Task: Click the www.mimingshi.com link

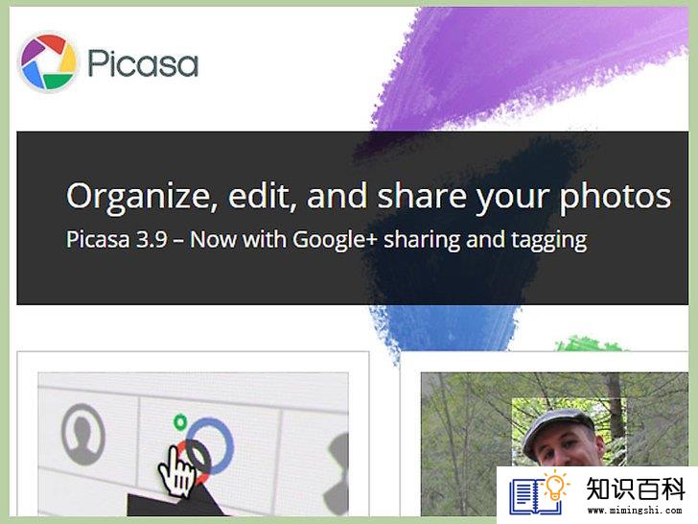Action: [x=635, y=511]
